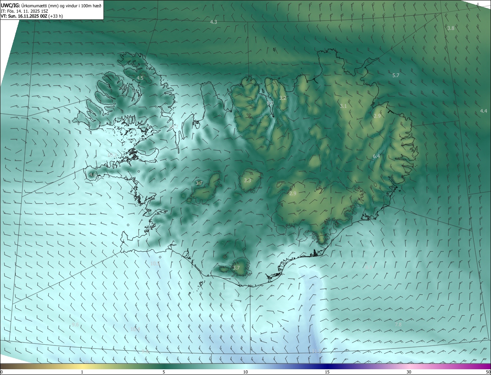Click the 4.4 value label
This screenshot has width=491, height=375.
coord(484,111)
